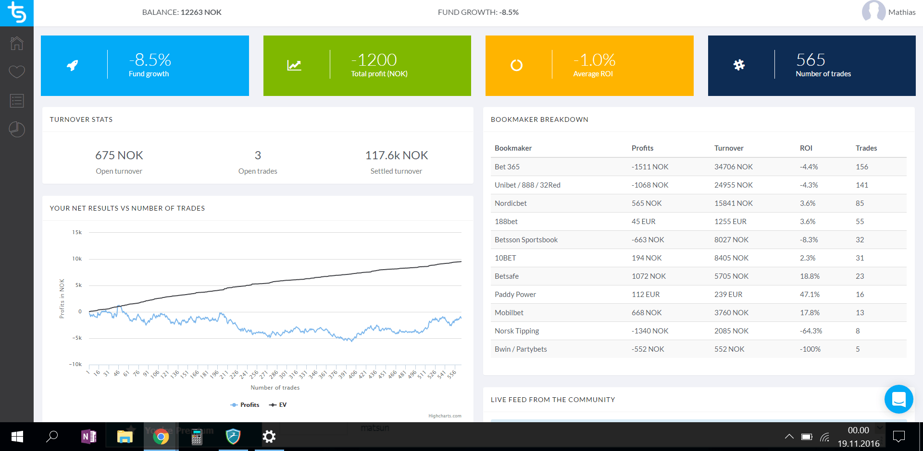Show hidden system tray icons

click(x=789, y=437)
